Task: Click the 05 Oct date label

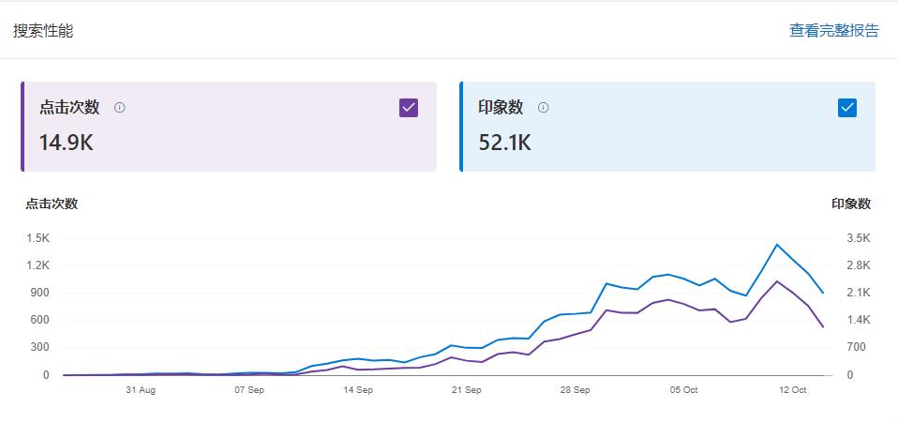Action: coord(683,390)
